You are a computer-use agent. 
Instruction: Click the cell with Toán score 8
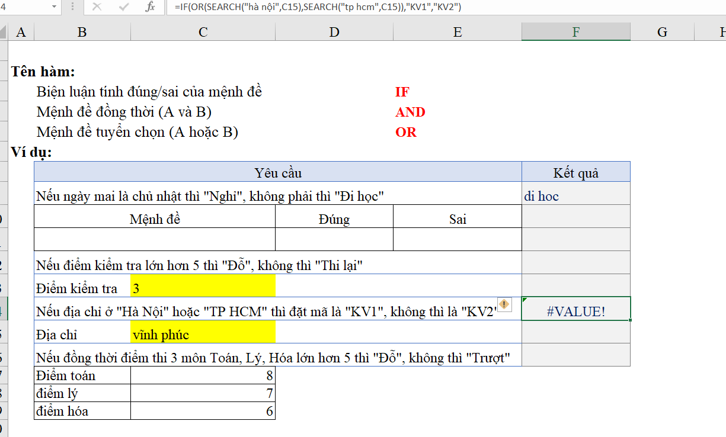pyautogui.click(x=203, y=375)
